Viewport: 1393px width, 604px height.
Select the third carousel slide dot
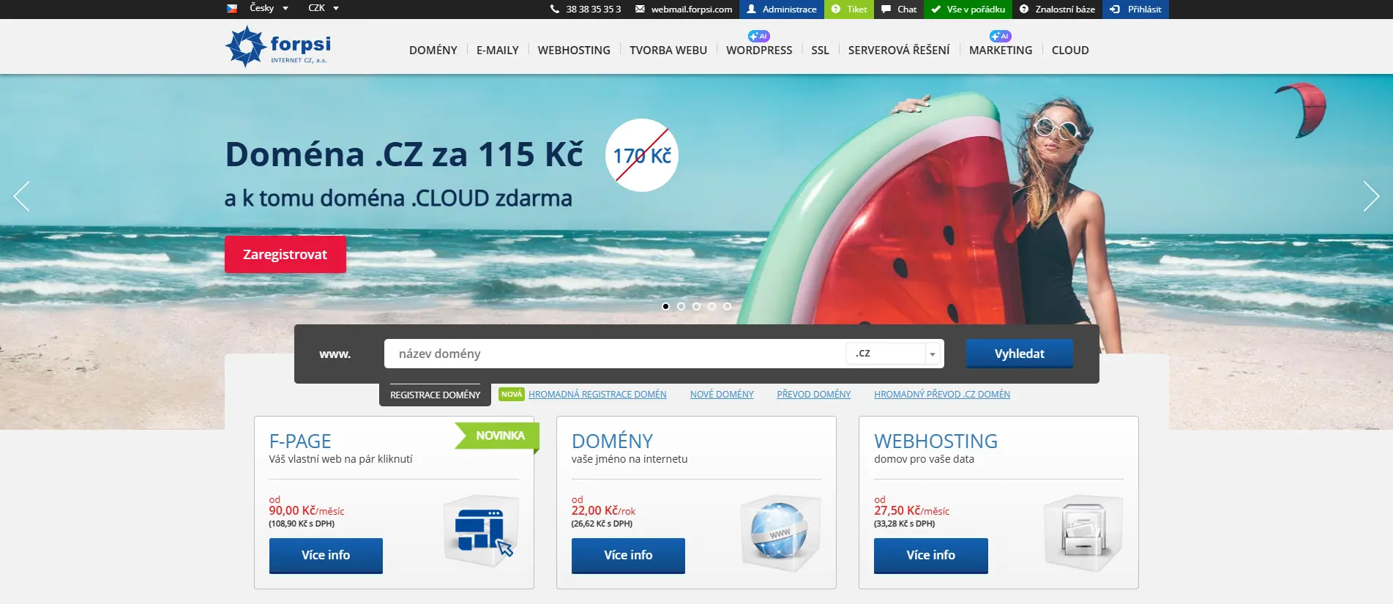pyautogui.click(x=696, y=307)
